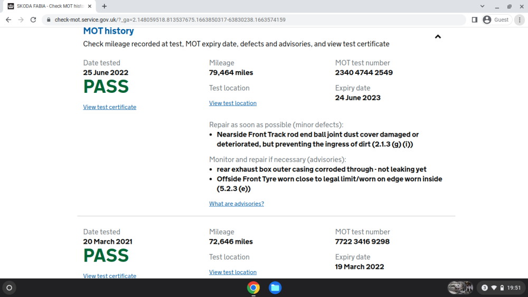Click the date 20 March 2021

pyautogui.click(x=108, y=242)
